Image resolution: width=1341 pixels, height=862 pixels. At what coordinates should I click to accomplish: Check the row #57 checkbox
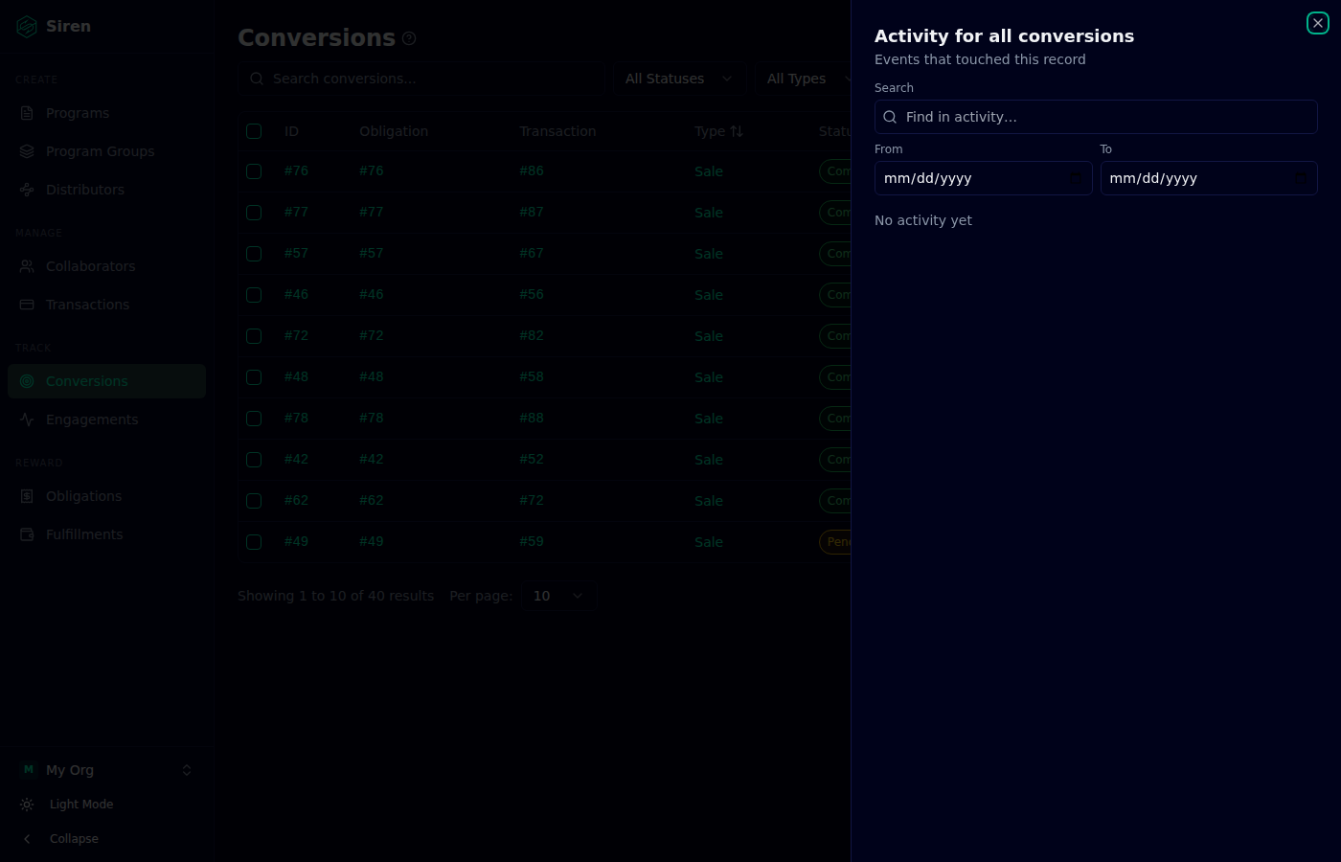pyautogui.click(x=254, y=254)
